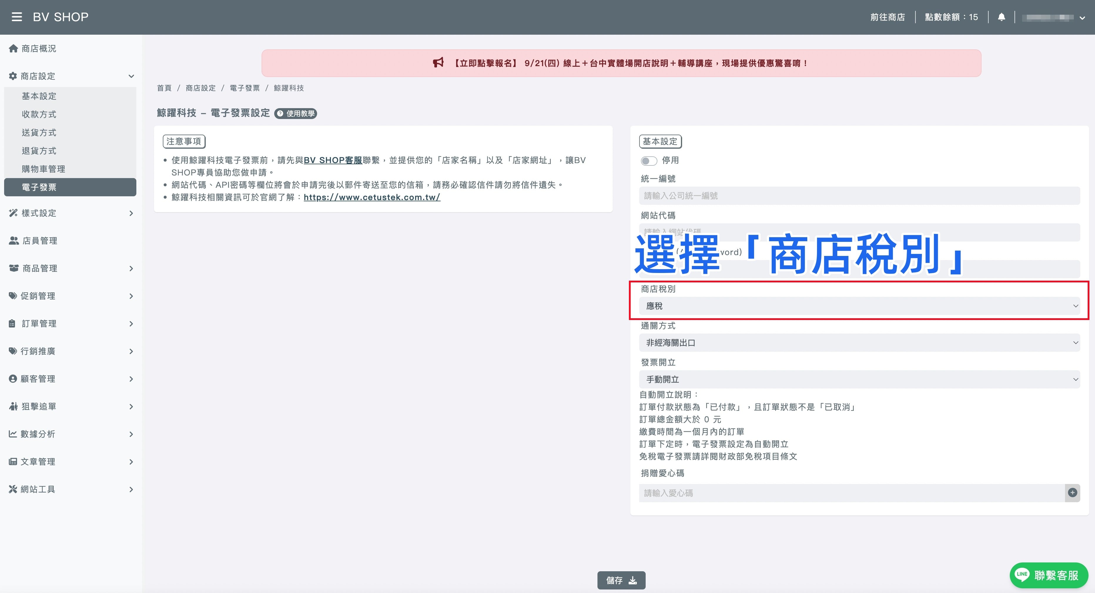
Task: Click the tag icon for 行銷推廣
Action: [x=13, y=351]
